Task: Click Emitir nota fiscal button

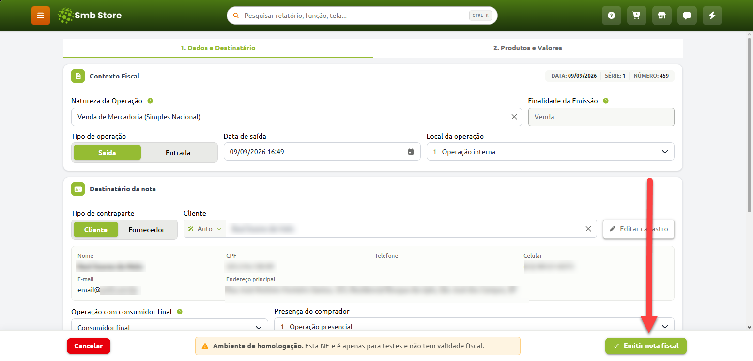Action: 646,346
